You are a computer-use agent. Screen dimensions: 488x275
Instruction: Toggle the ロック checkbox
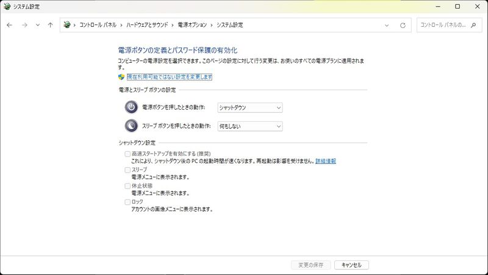[x=127, y=202]
